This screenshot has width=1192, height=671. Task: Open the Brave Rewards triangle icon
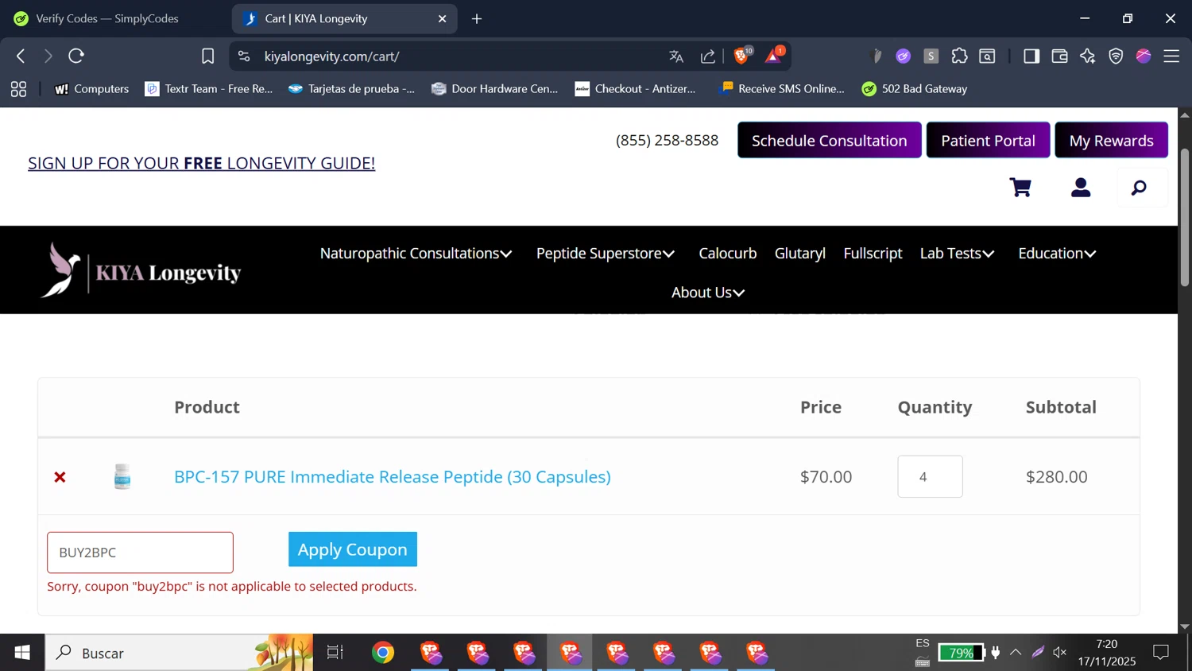click(x=774, y=55)
